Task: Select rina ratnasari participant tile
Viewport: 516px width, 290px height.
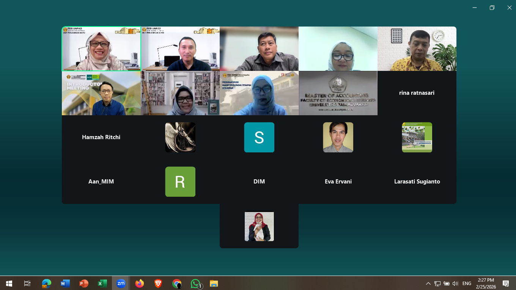Action: pos(417,93)
